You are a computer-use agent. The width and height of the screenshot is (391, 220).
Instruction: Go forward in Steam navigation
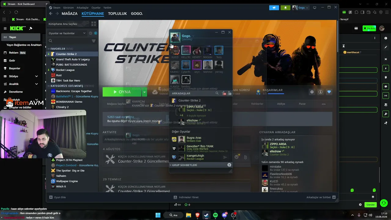tap(57, 13)
